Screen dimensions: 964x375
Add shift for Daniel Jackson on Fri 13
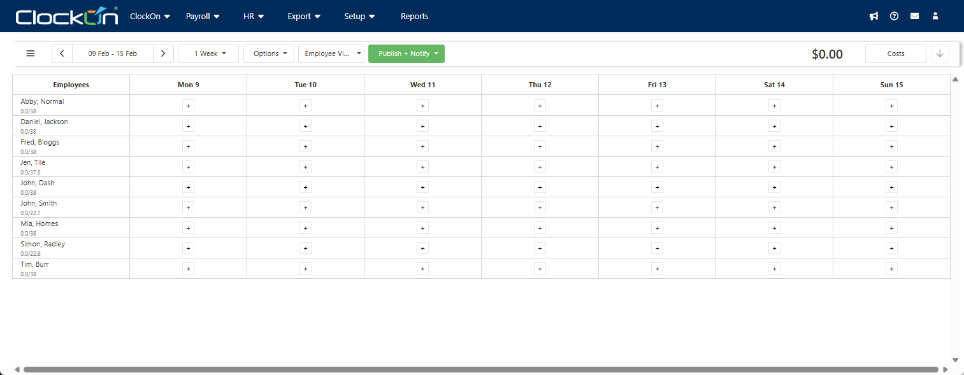[x=657, y=126]
